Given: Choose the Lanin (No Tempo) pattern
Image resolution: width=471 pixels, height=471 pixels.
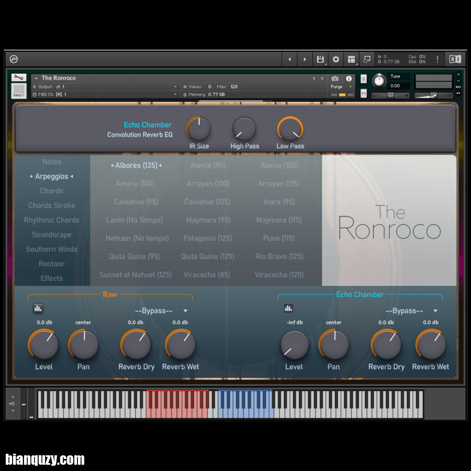Looking at the screenshot, I should [134, 220].
